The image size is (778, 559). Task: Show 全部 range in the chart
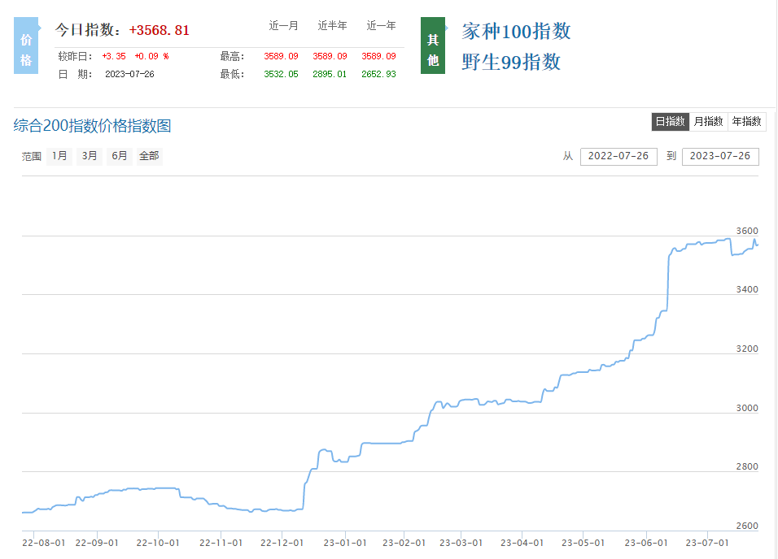coord(149,156)
